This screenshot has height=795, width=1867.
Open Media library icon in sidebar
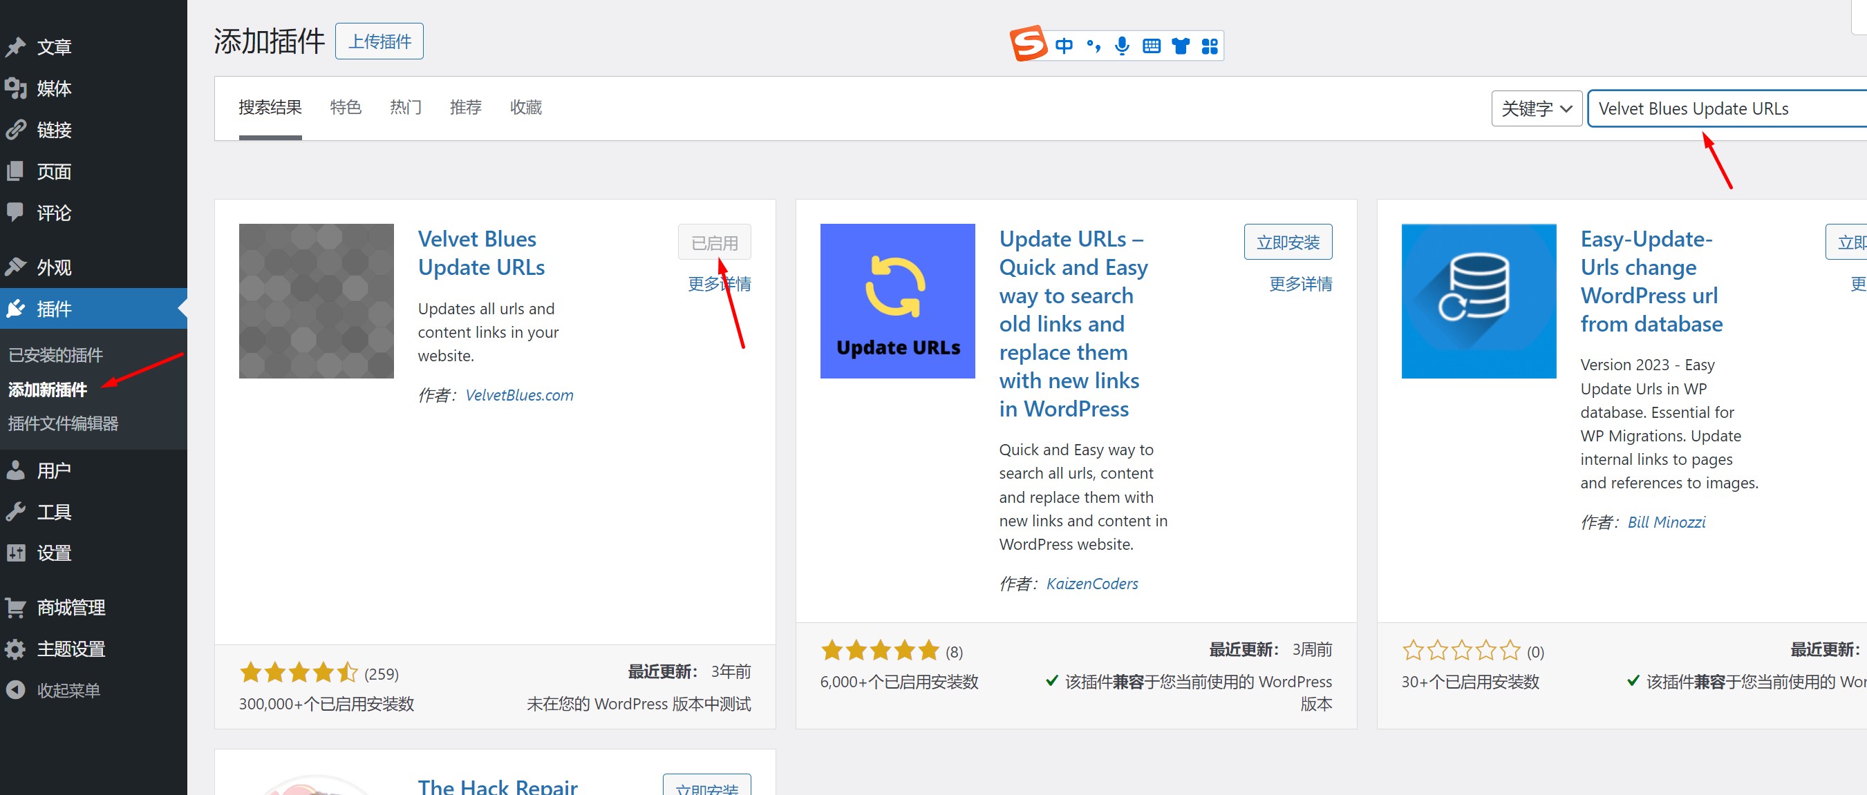tap(16, 88)
